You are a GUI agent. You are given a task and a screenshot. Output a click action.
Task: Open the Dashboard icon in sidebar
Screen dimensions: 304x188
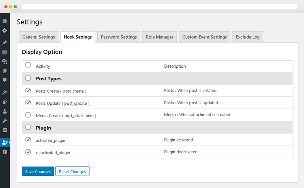pyautogui.click(x=5, y=21)
